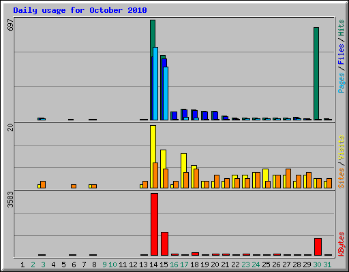Select the tallest red KBytes bar on day 14
The width and height of the screenshot is (349, 272).
tap(154, 224)
